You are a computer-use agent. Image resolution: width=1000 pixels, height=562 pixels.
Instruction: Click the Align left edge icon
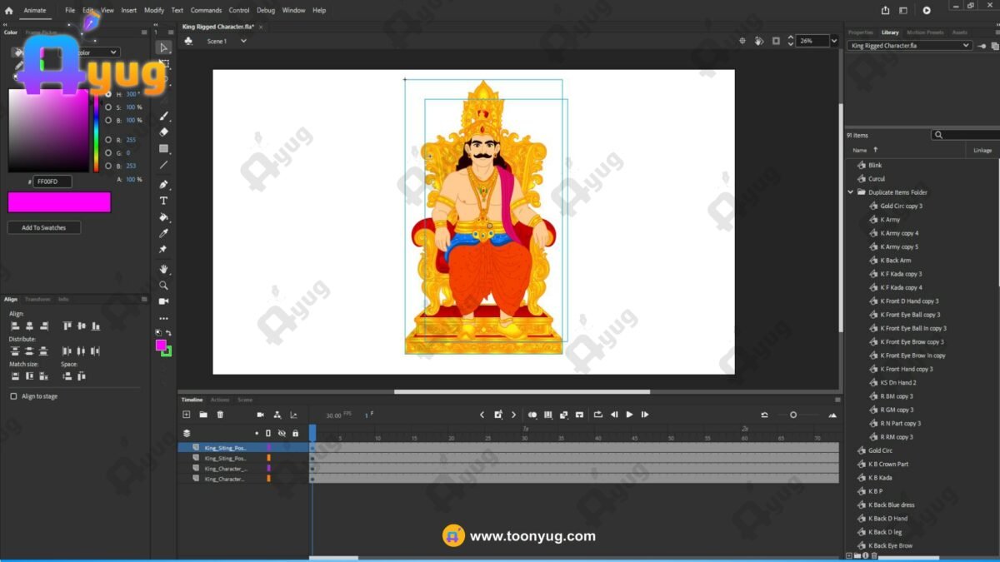(x=15, y=326)
